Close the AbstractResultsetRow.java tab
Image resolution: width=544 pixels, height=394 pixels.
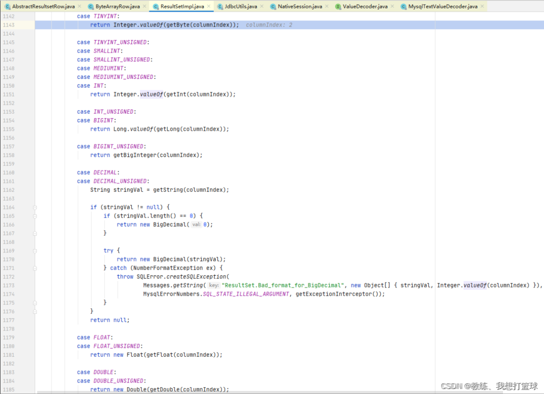(80, 6)
